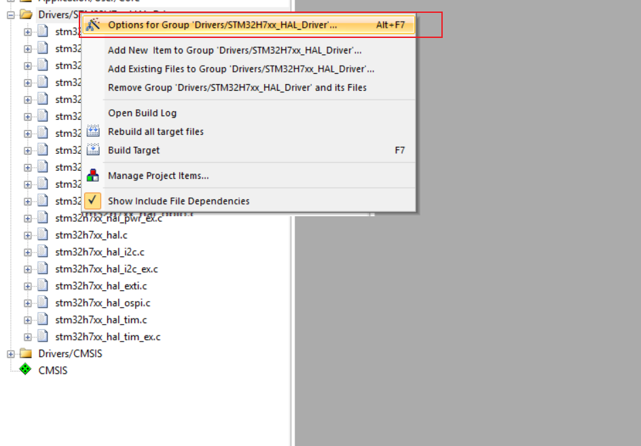Collapse the Drivers/STM32H7xx_HAL_Driver group
641x446 pixels.
click(11, 15)
